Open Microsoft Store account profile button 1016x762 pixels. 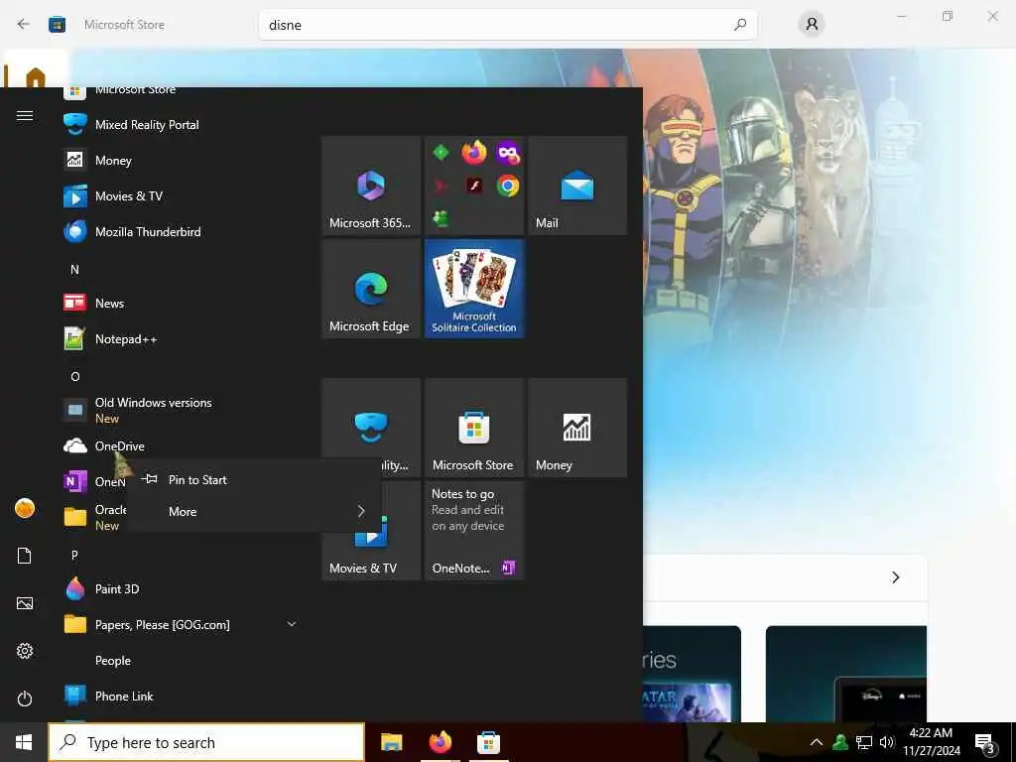coord(812,25)
